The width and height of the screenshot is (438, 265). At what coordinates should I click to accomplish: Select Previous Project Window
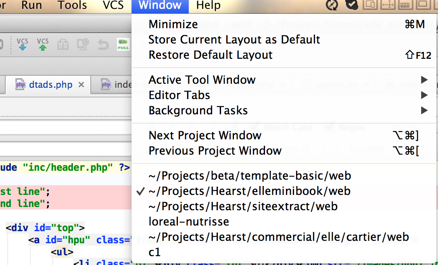pos(284,151)
